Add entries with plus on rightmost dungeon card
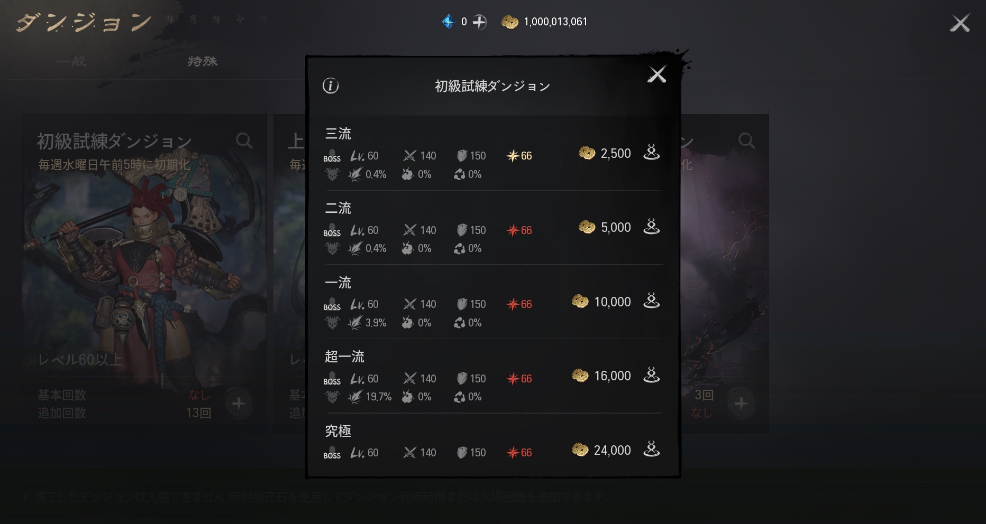The height and width of the screenshot is (524, 986). tap(741, 404)
